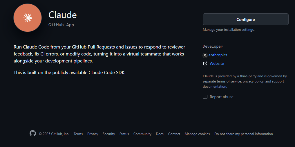Open the Privacy footer link
The width and height of the screenshot is (295, 147).
point(93,134)
